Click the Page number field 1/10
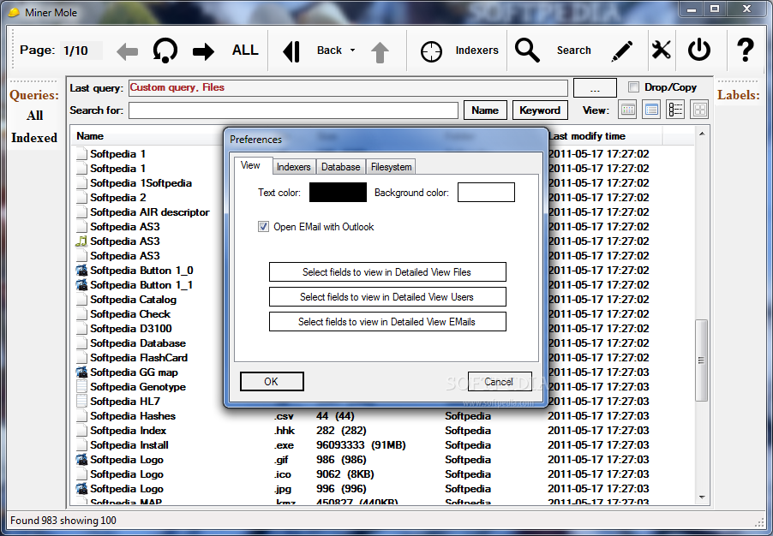Screen dimensions: 773x536 tap(81, 51)
